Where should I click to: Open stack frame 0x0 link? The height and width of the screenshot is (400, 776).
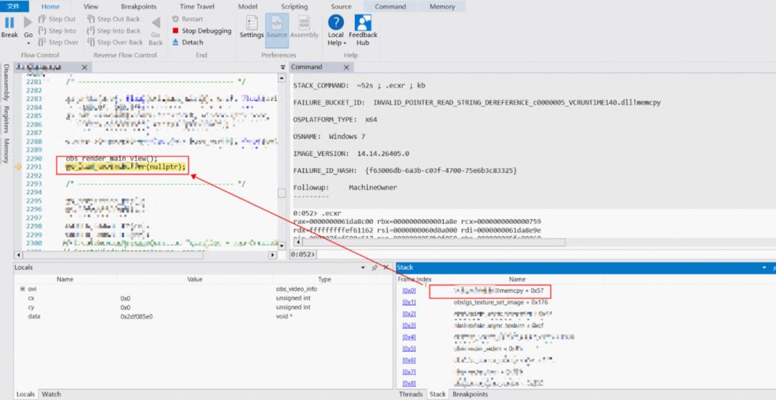pos(410,291)
